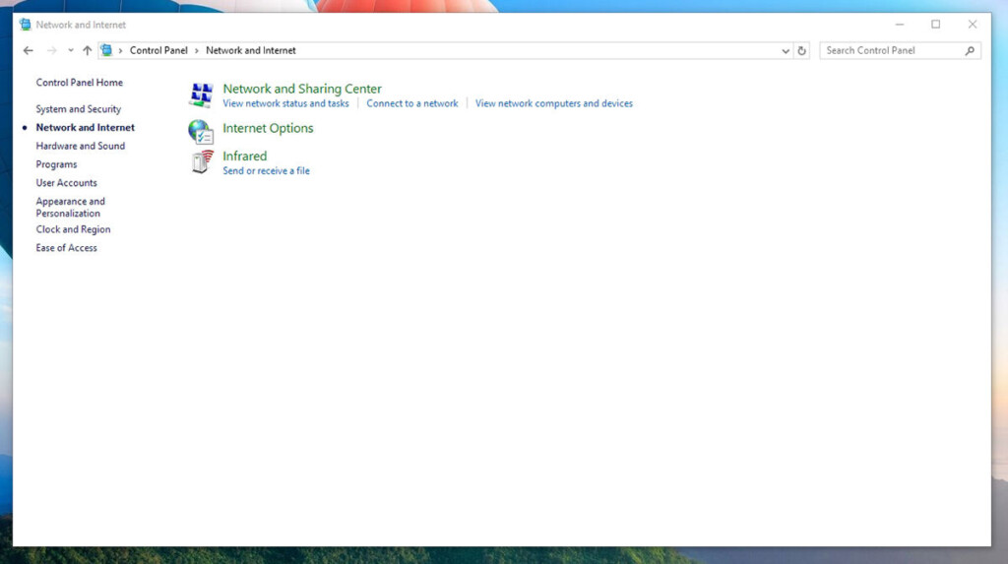Viewport: 1008px width, 564px height.
Task: Open User Accounts category
Action: (66, 183)
